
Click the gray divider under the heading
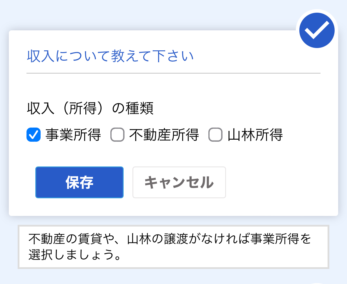click(174, 73)
